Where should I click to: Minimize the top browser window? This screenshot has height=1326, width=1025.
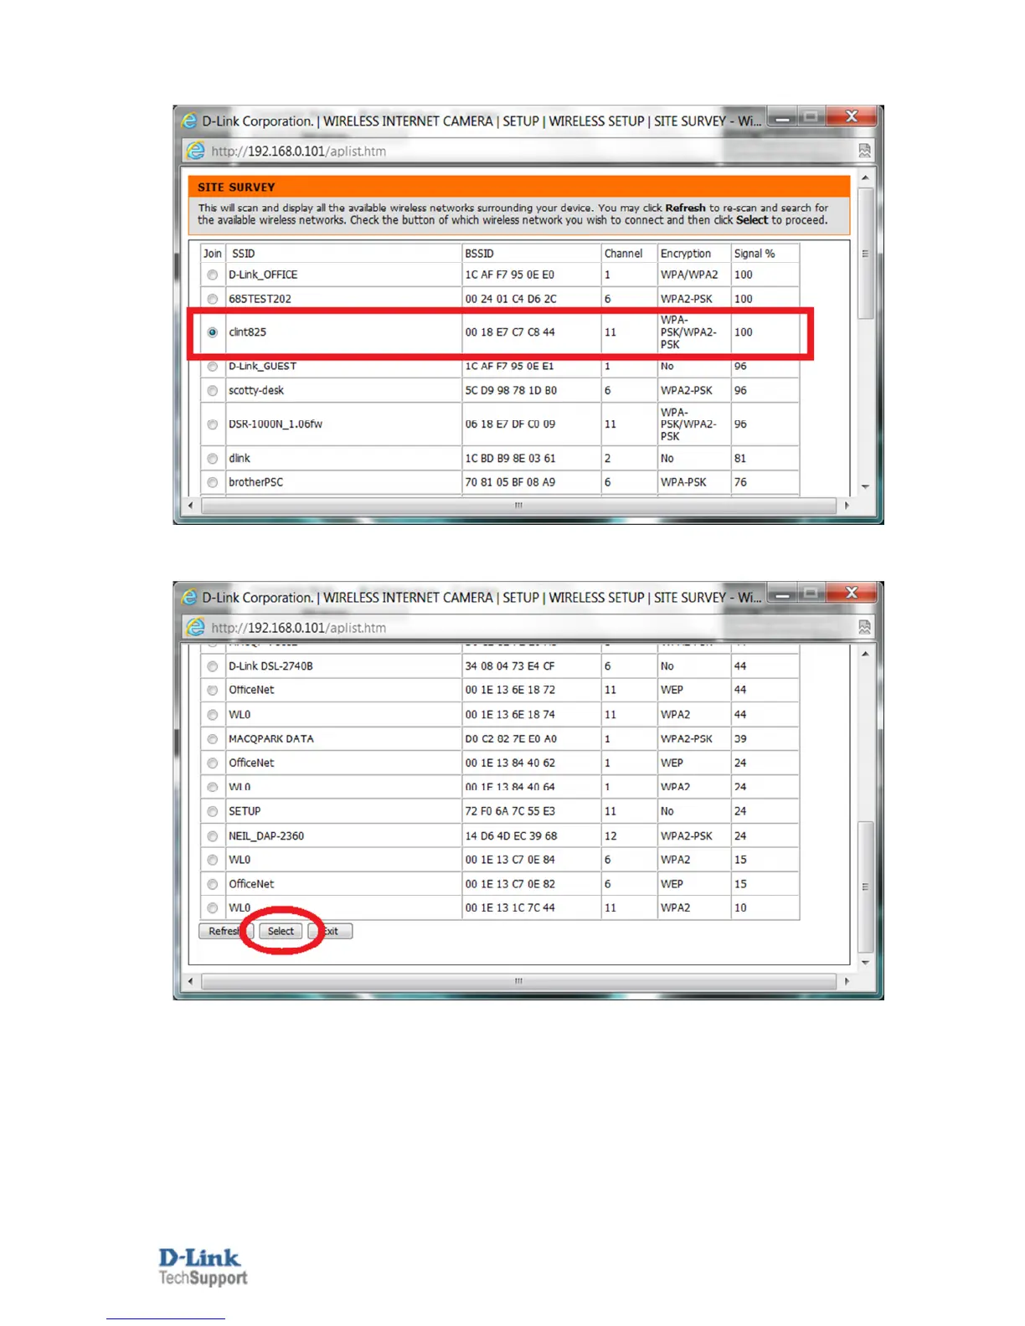click(781, 118)
